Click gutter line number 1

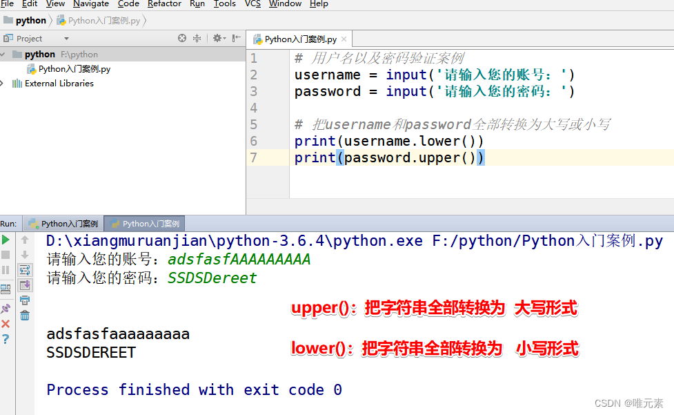[x=254, y=58]
